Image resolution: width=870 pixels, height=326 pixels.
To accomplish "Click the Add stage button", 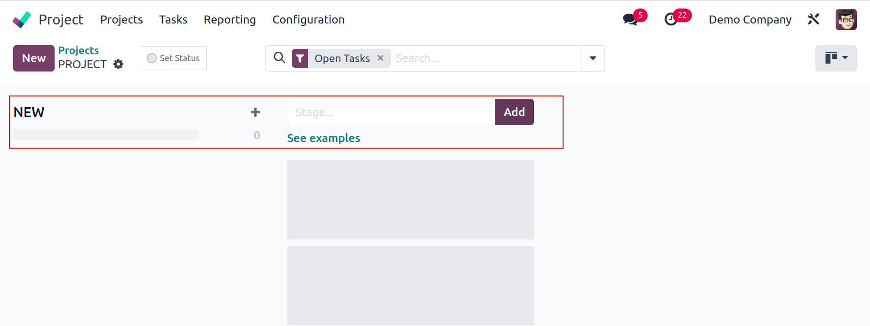I will point(514,112).
